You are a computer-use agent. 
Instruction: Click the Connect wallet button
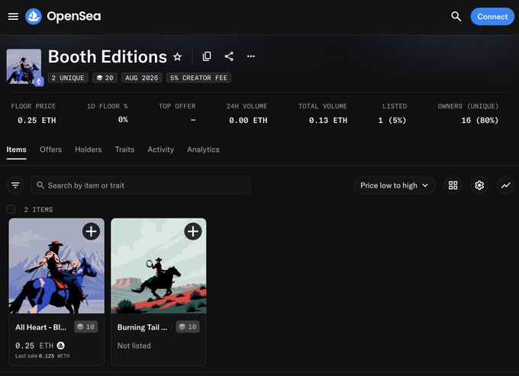tap(492, 17)
